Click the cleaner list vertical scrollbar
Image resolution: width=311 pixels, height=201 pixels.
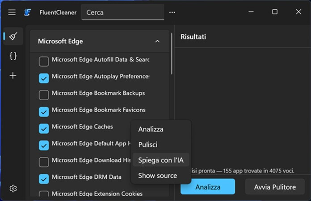click(172, 54)
